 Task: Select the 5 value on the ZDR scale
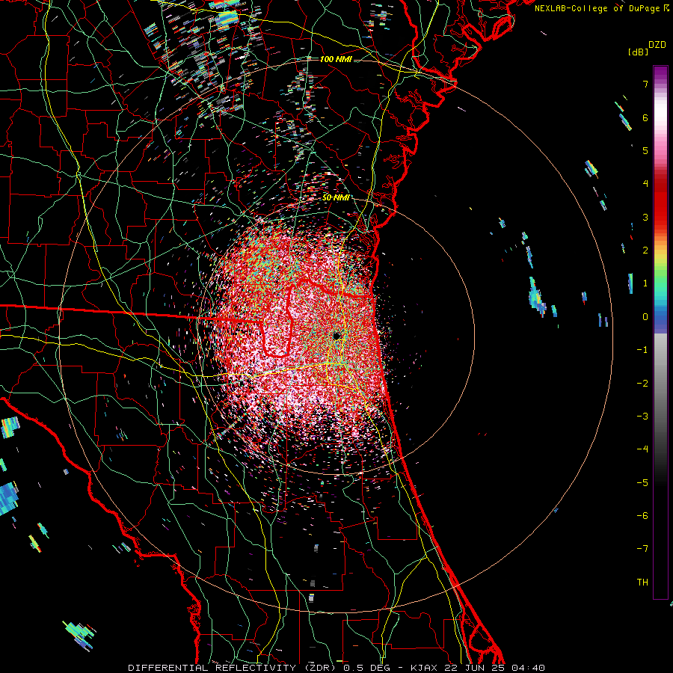[x=645, y=150]
